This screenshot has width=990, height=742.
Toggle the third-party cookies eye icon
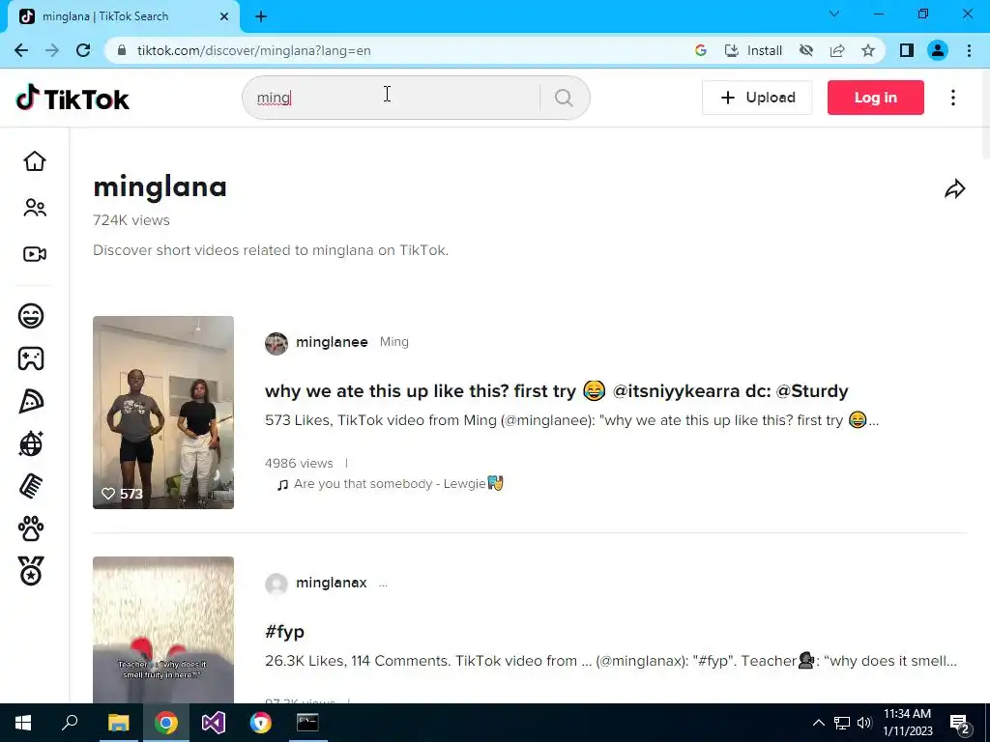(806, 50)
